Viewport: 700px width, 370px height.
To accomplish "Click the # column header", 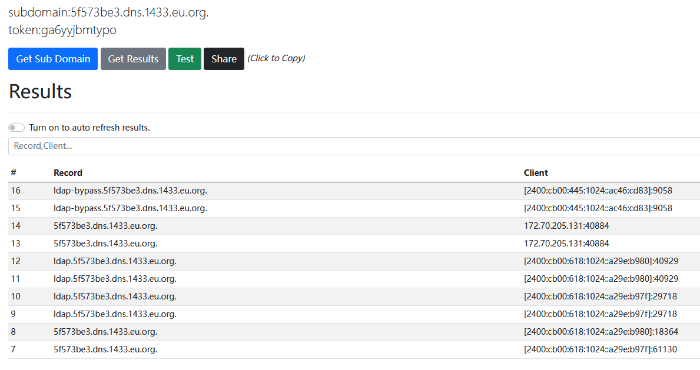I will tap(14, 173).
